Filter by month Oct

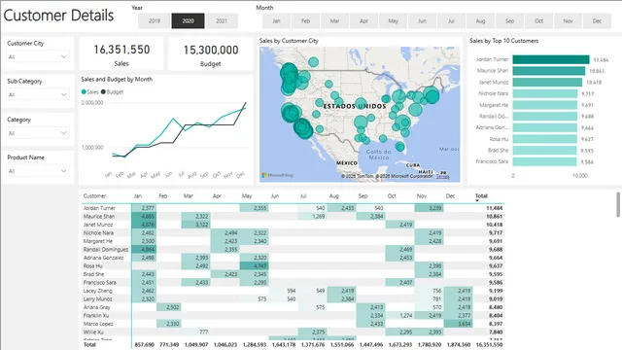(538, 21)
